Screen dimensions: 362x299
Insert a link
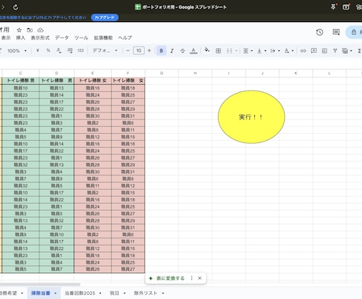click(303, 50)
